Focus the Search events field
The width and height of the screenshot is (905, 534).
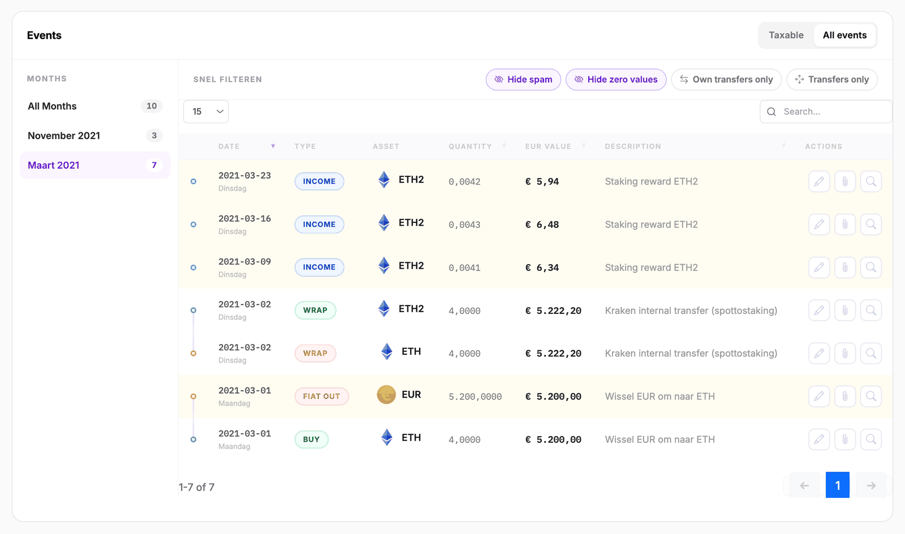coord(826,112)
